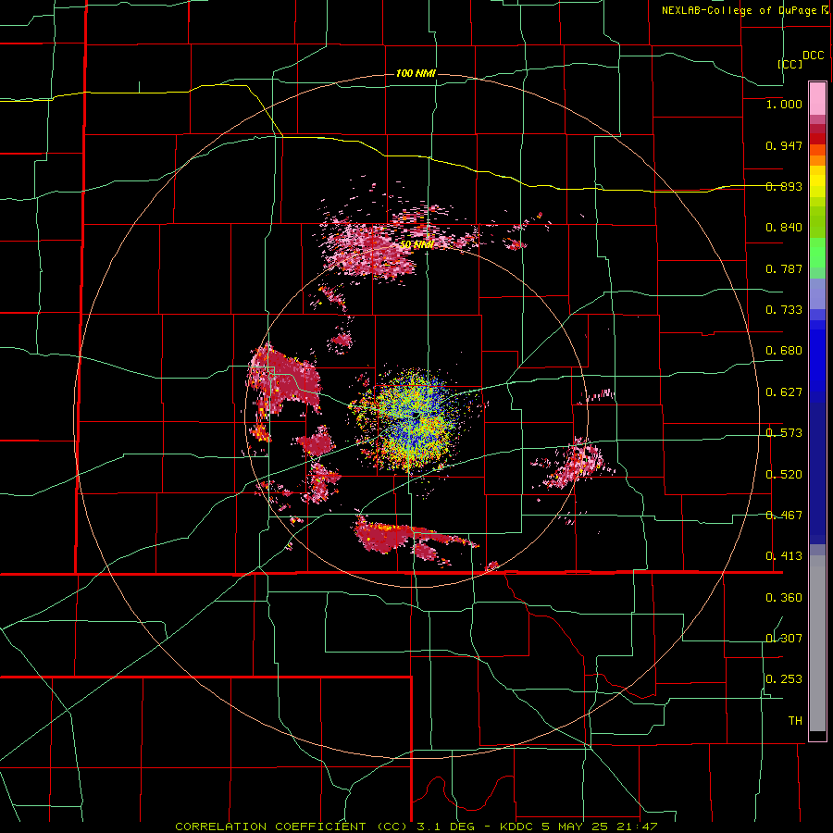833x833 pixels.
Task: Click the radar site center in ground clutter
Action: tap(415, 415)
